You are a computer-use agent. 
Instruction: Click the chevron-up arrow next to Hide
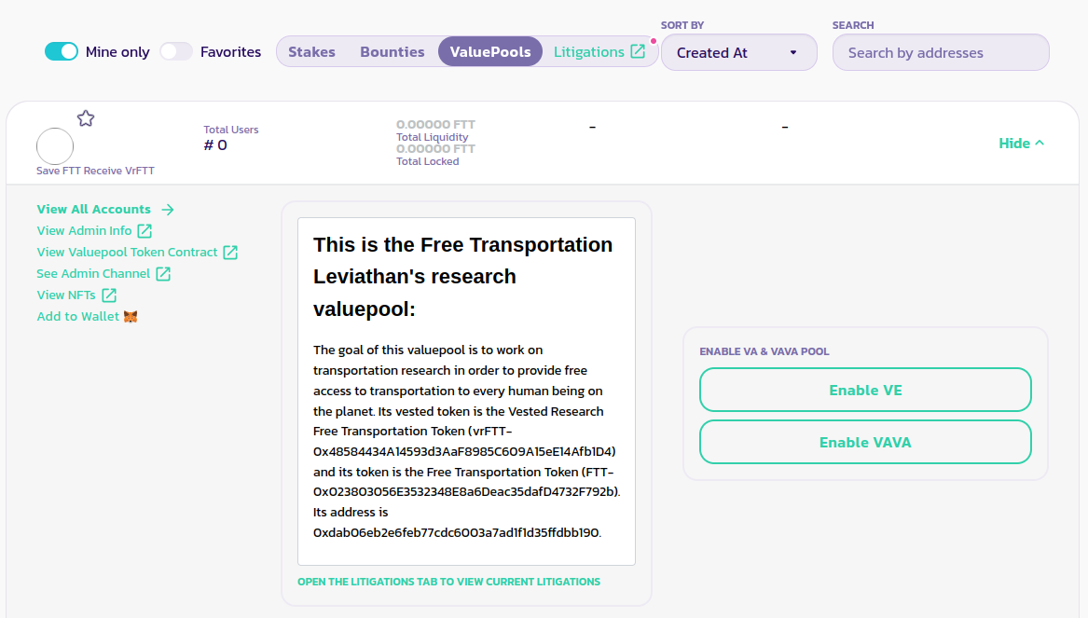pos(1040,144)
